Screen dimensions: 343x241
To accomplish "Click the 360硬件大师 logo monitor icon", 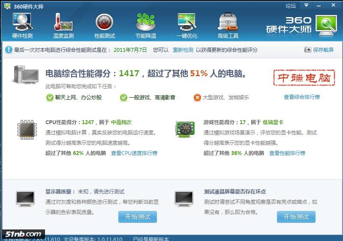I will [326, 25].
